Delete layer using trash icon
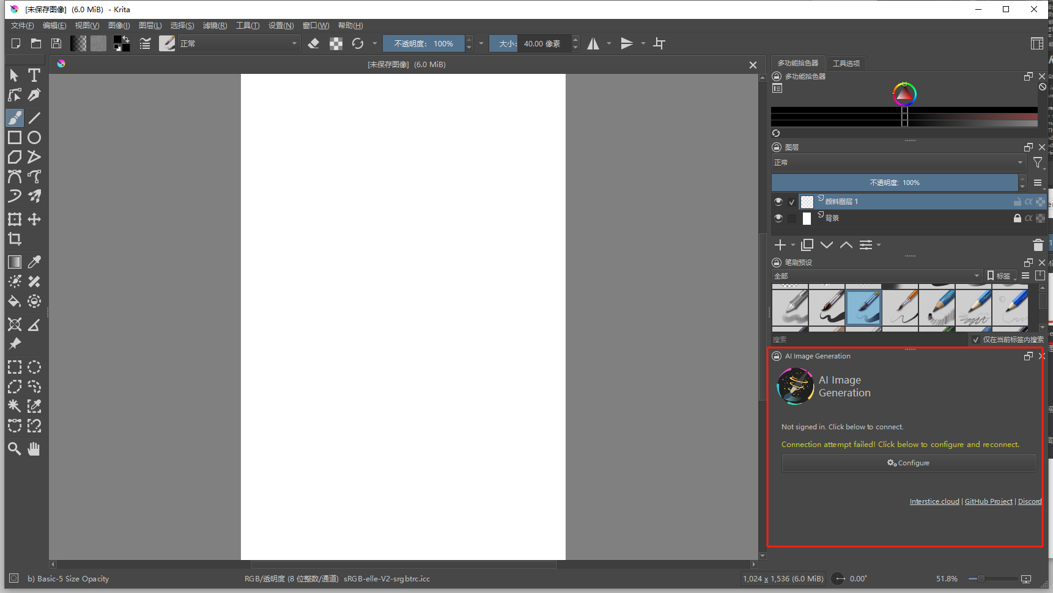Image resolution: width=1053 pixels, height=593 pixels. 1038,245
